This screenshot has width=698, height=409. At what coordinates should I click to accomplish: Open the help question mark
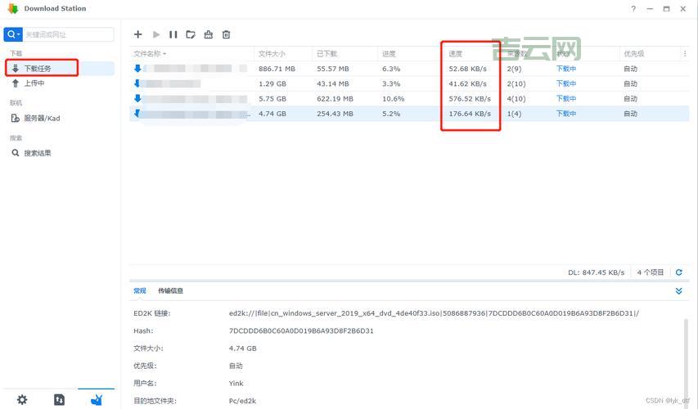tap(633, 9)
